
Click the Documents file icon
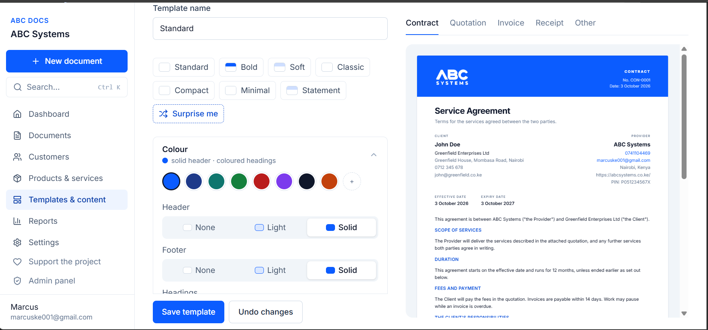[17, 136]
